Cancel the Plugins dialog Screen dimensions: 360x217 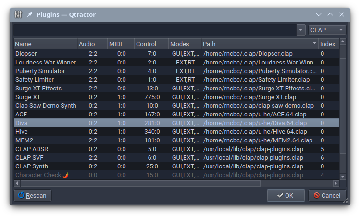tap(327, 195)
